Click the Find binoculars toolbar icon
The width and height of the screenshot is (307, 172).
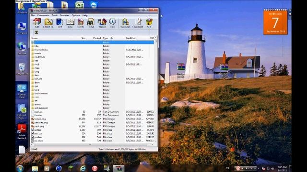[x=91, y=23]
